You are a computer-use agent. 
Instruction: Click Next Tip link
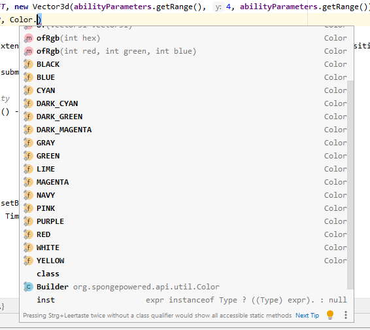(307, 316)
